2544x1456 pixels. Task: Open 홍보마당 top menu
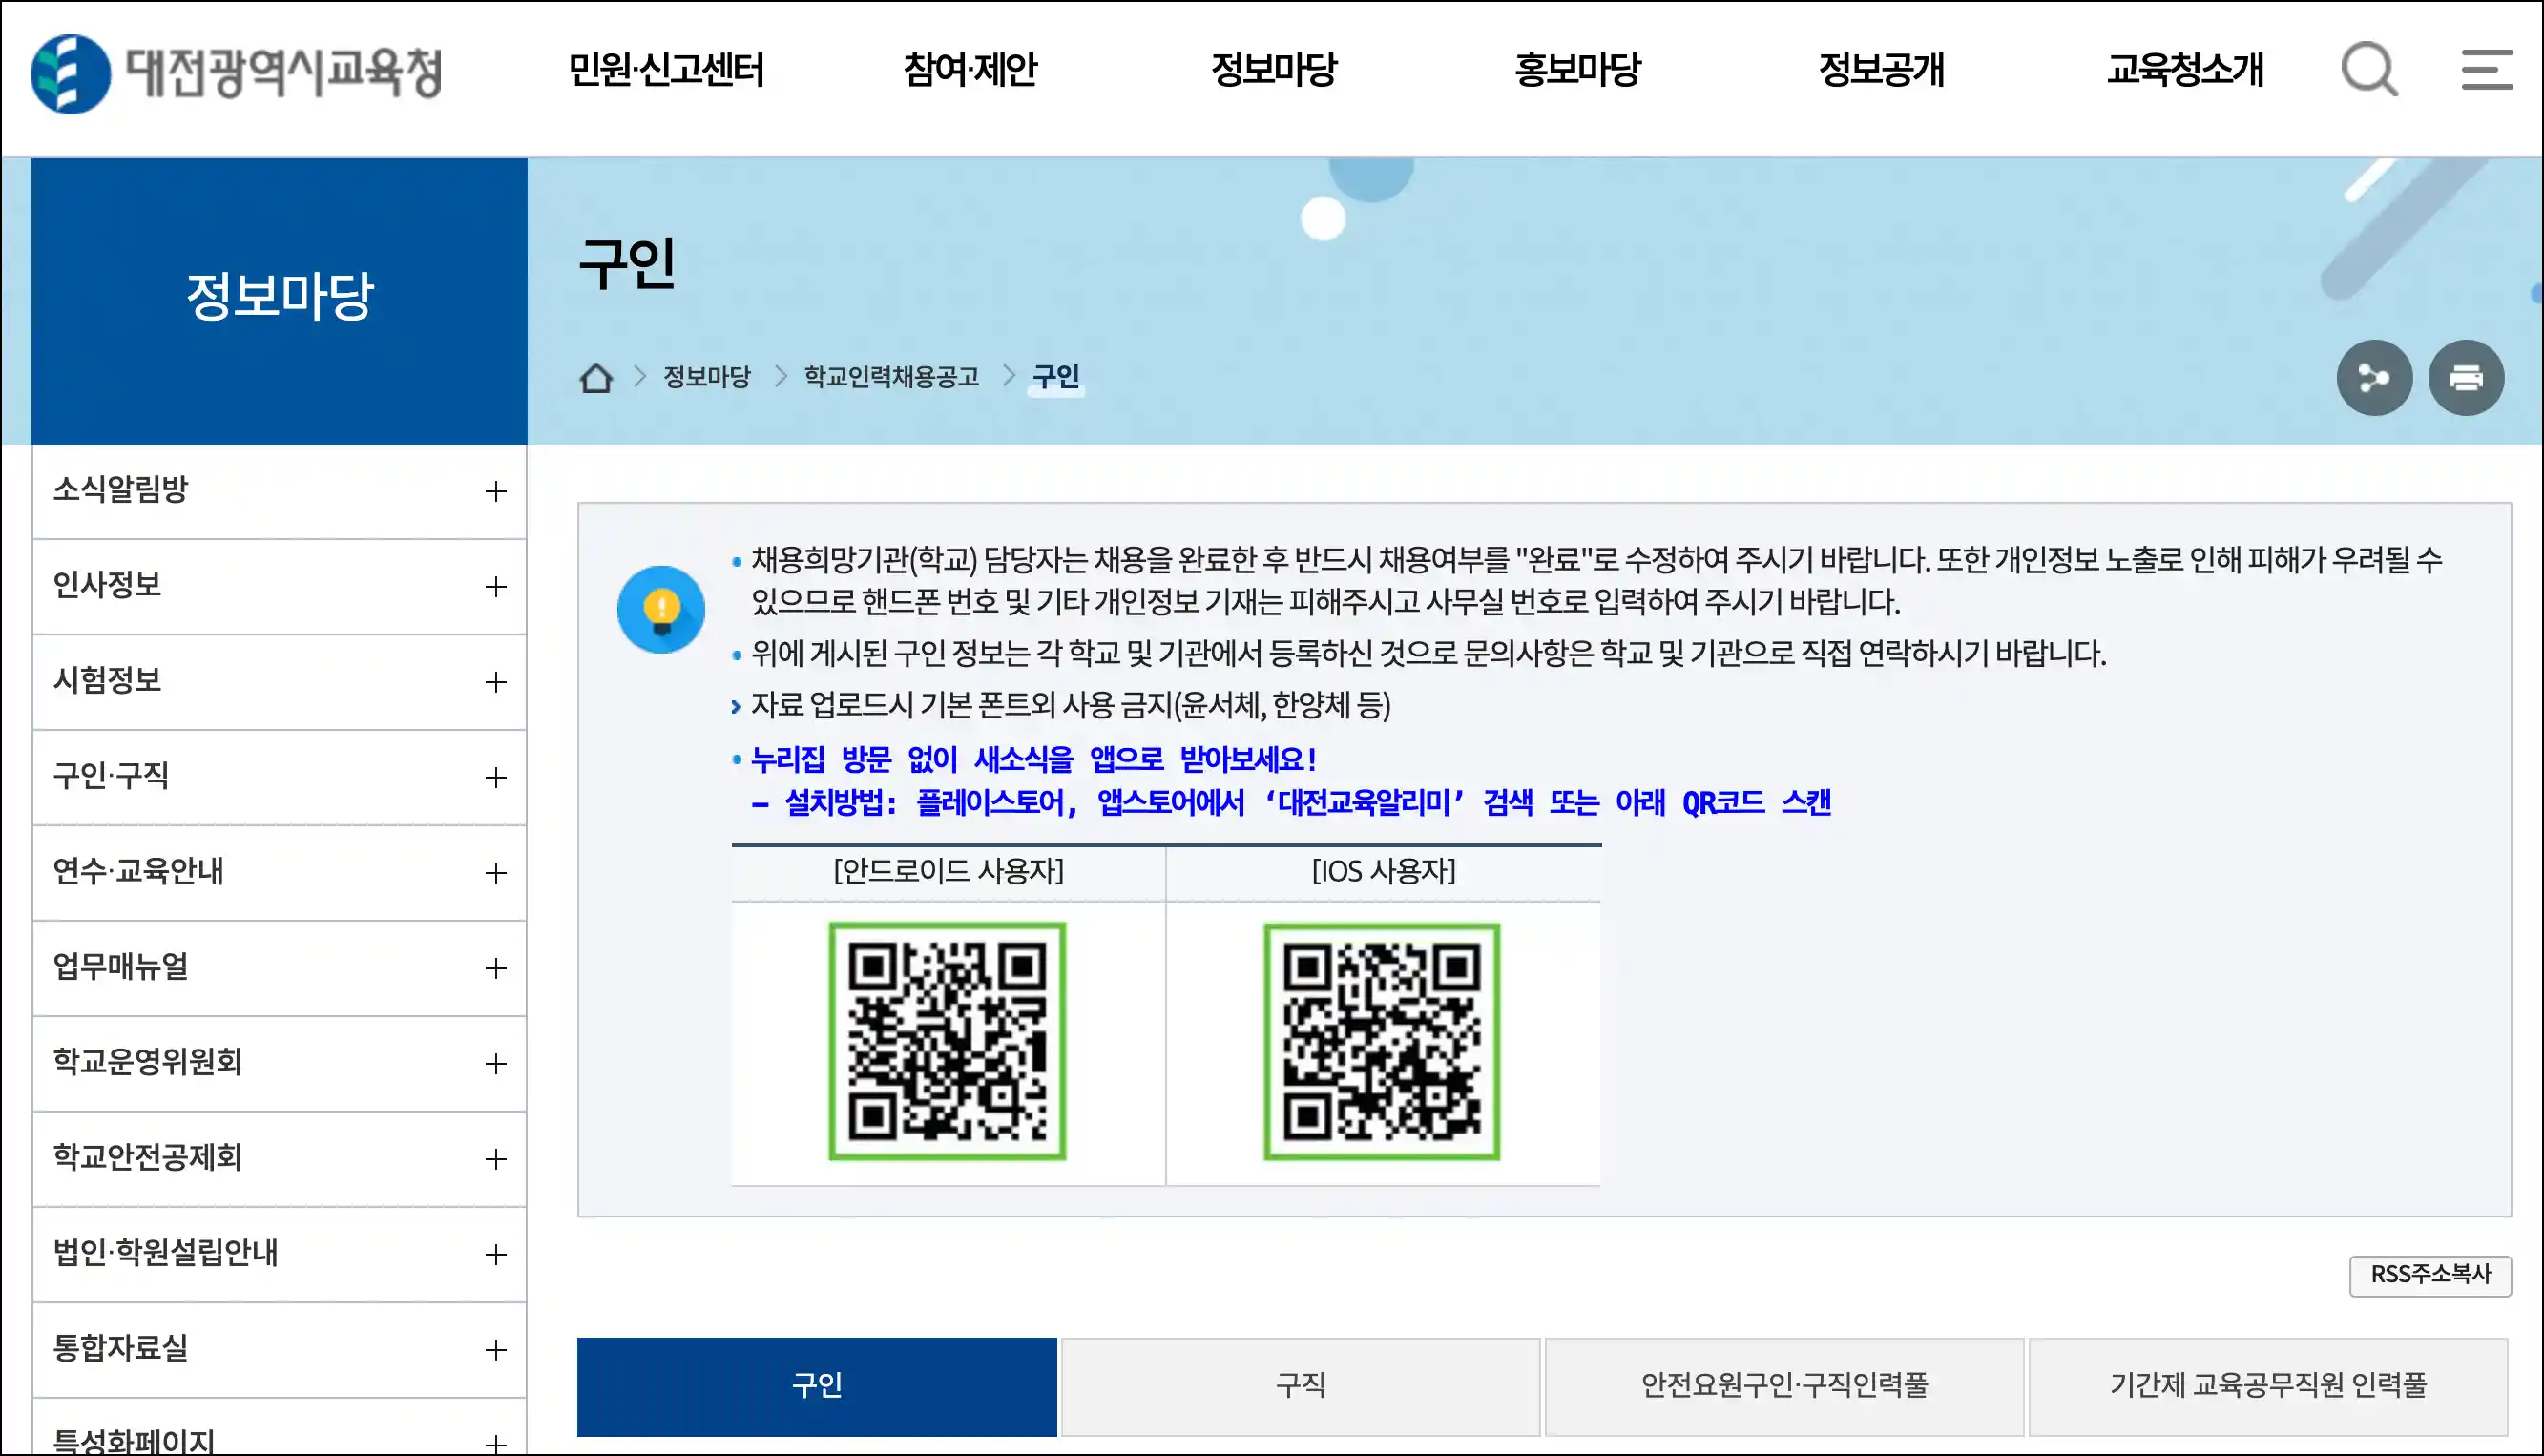pos(1578,69)
